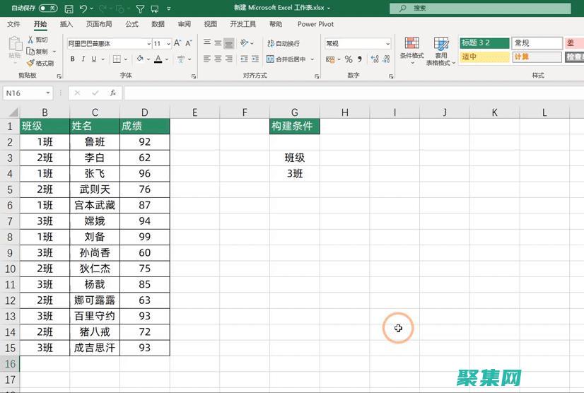This screenshot has height=393, width=584.
Task: Expand the Customize Quick Access Toolbar arrow
Action: (168, 8)
